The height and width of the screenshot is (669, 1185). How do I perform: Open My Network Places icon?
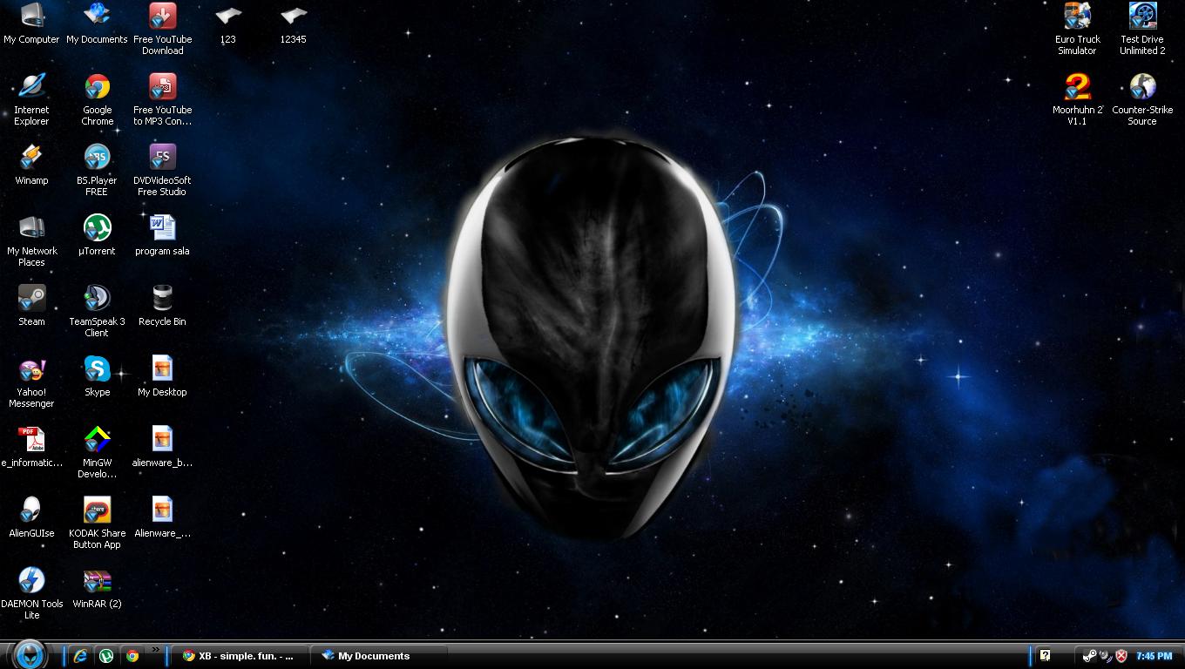[x=31, y=240]
